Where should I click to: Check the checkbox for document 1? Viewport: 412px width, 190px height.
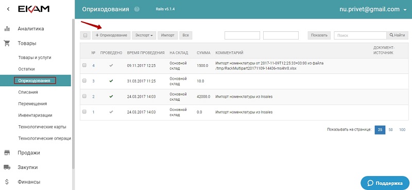(x=84, y=111)
